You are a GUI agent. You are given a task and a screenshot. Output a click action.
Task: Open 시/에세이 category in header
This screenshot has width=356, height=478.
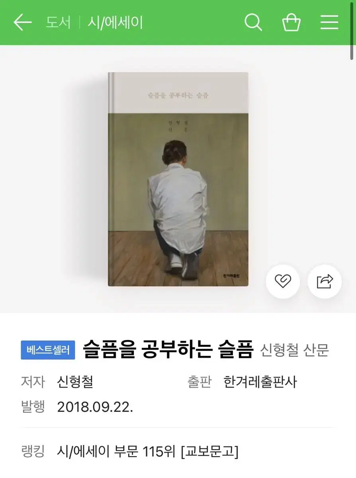pyautogui.click(x=115, y=22)
